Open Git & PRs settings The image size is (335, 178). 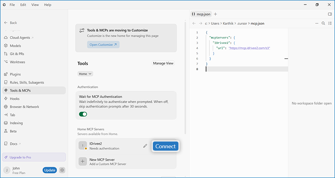click(x=34, y=54)
